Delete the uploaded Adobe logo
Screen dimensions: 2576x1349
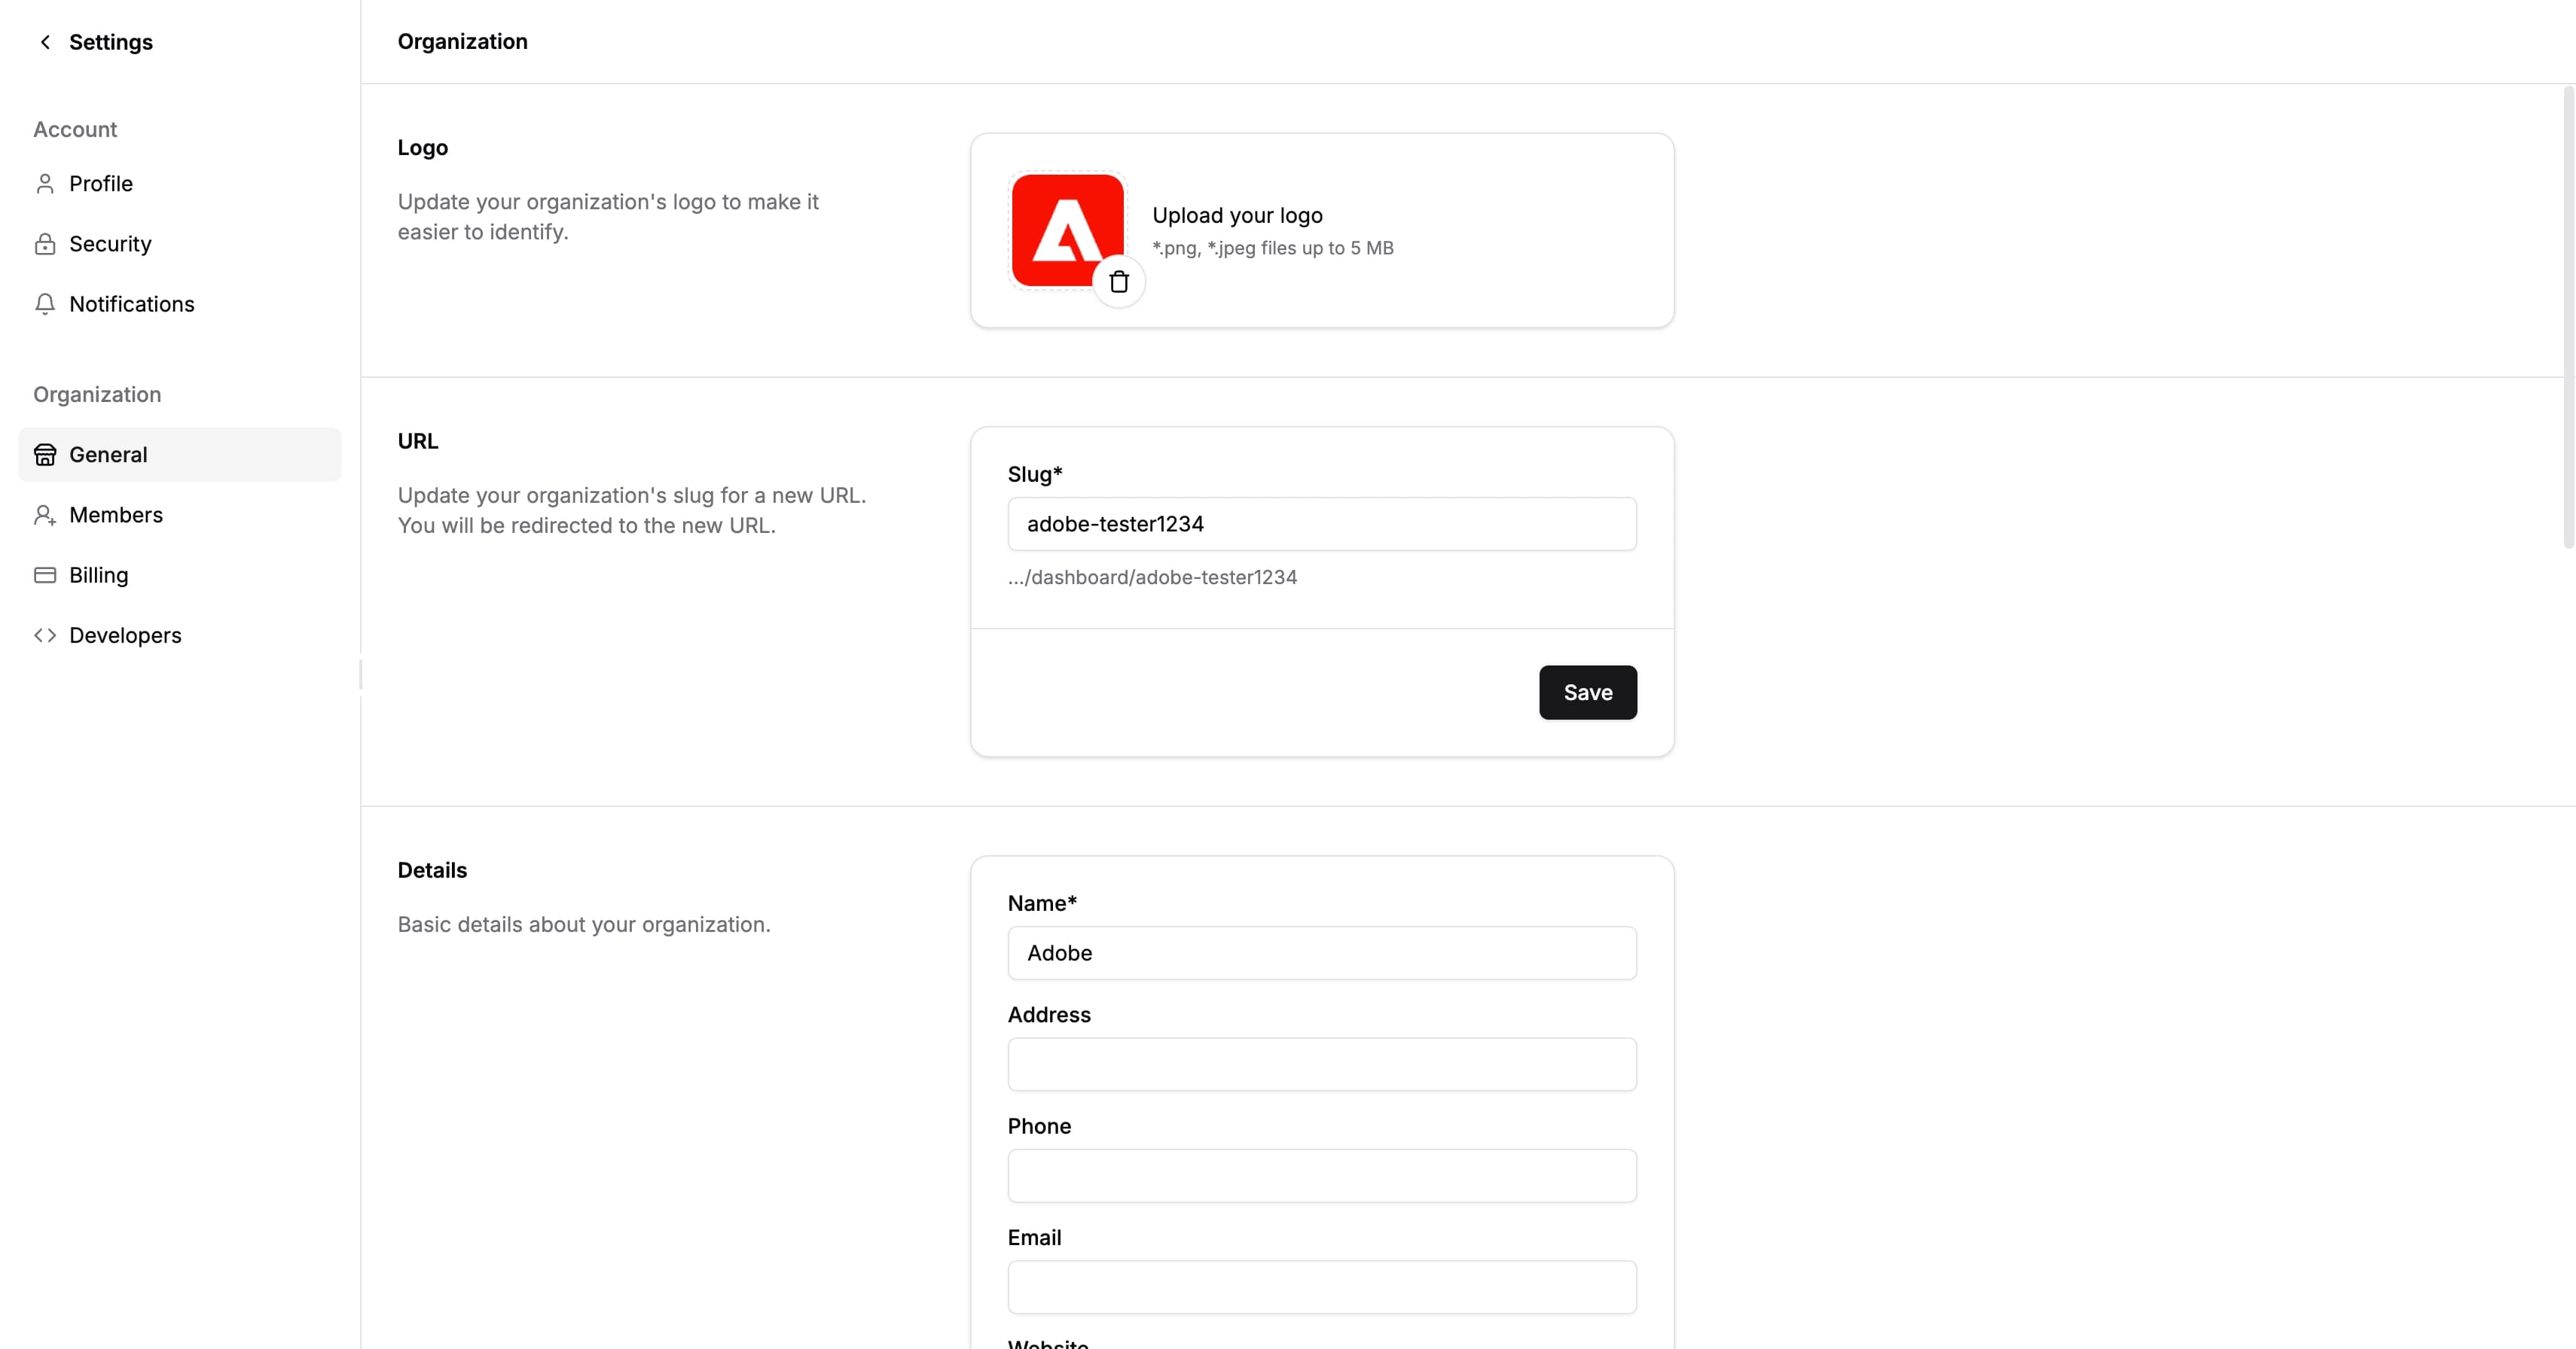point(1119,281)
